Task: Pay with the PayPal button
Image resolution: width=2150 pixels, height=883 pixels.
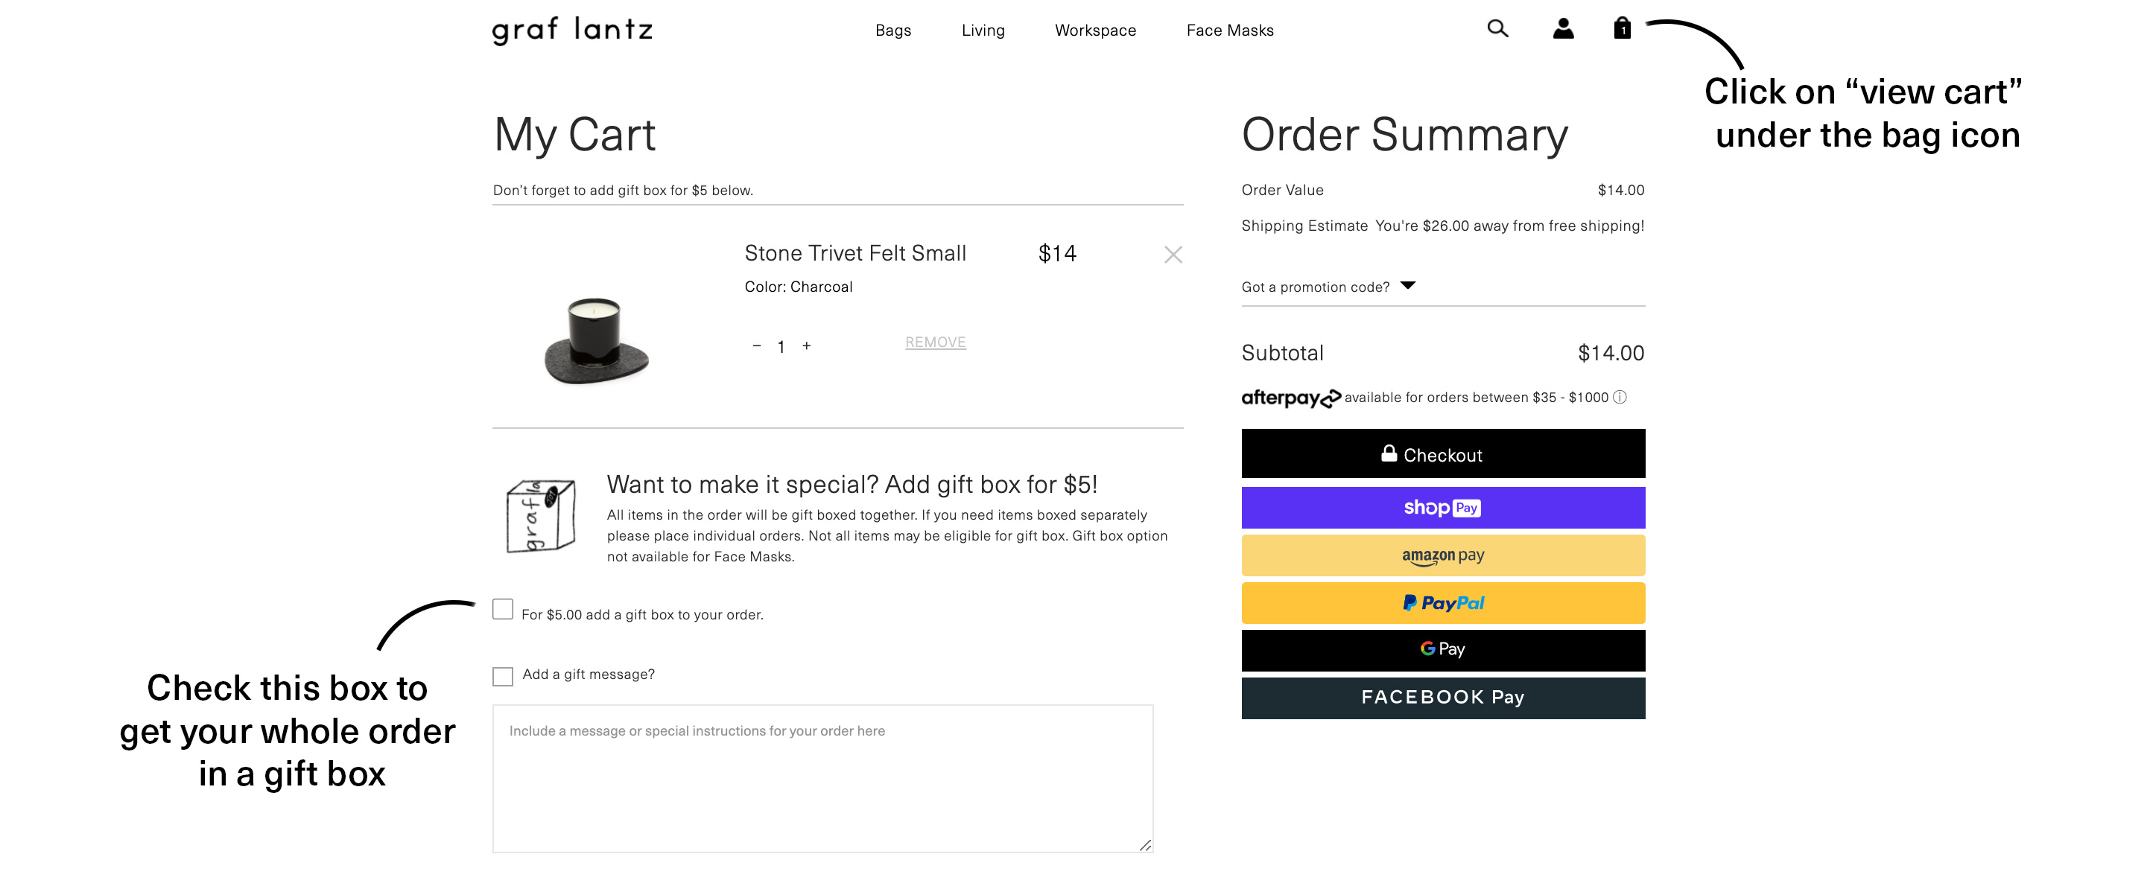Action: point(1443,602)
